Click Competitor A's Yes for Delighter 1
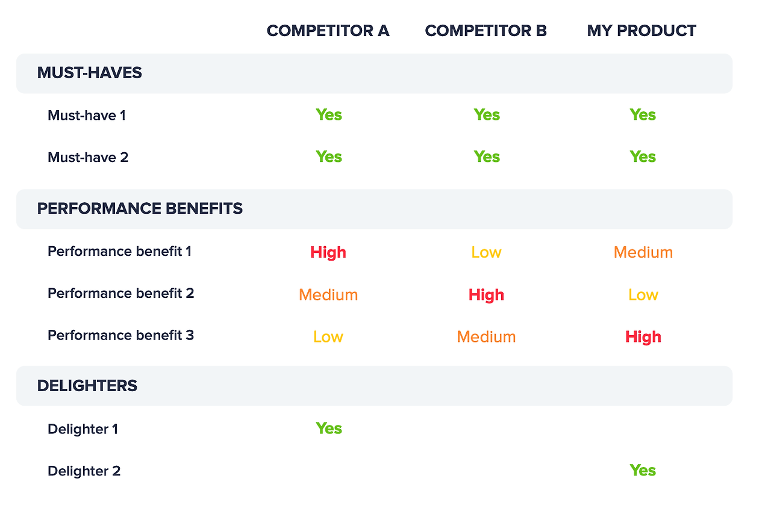The image size is (771, 520). (329, 429)
